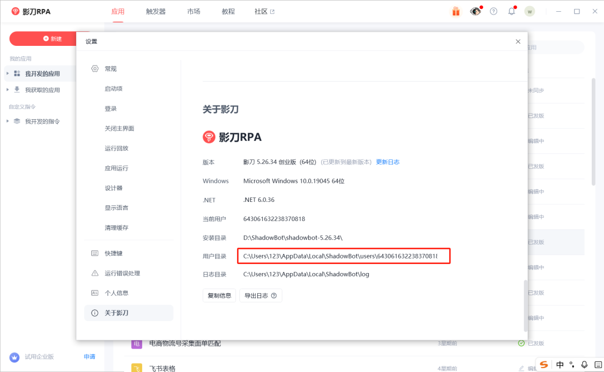
Task: Click the warning triangle icon beside 运行错误处理
Action: tap(95, 273)
